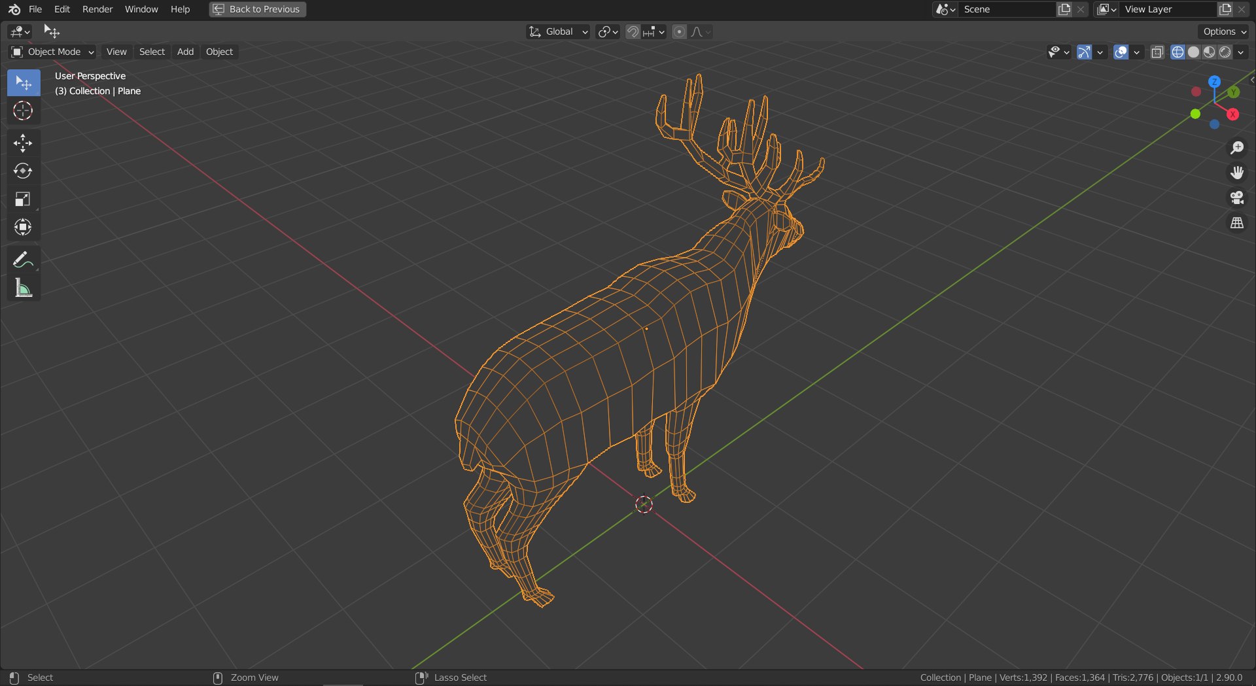1256x686 pixels.
Task: Click the 3D cursor at world origin
Action: pos(644,504)
